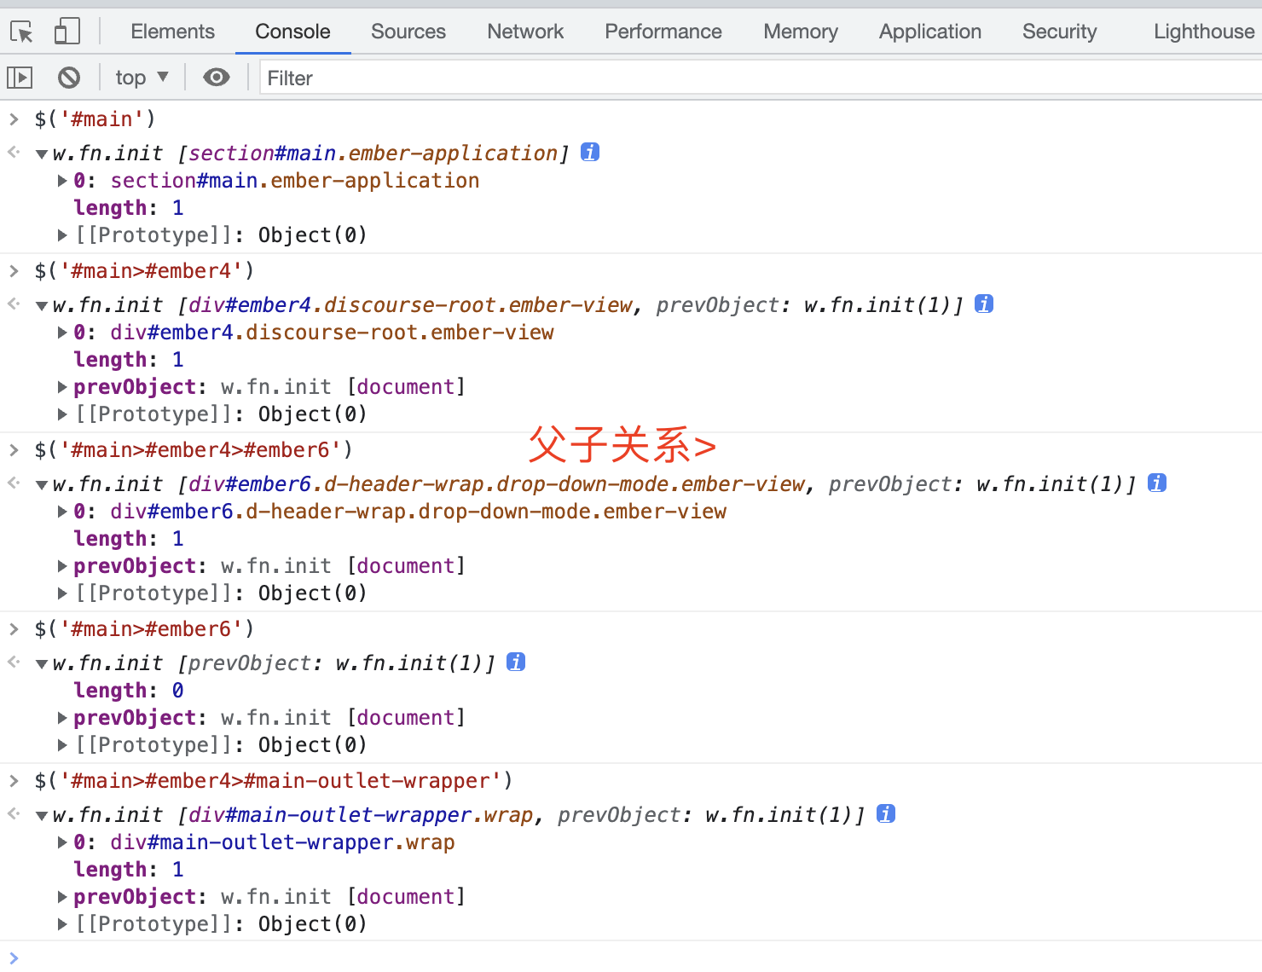
Task: Expand prevObject under the ember6.d-header-wrap result
Action: click(x=62, y=566)
